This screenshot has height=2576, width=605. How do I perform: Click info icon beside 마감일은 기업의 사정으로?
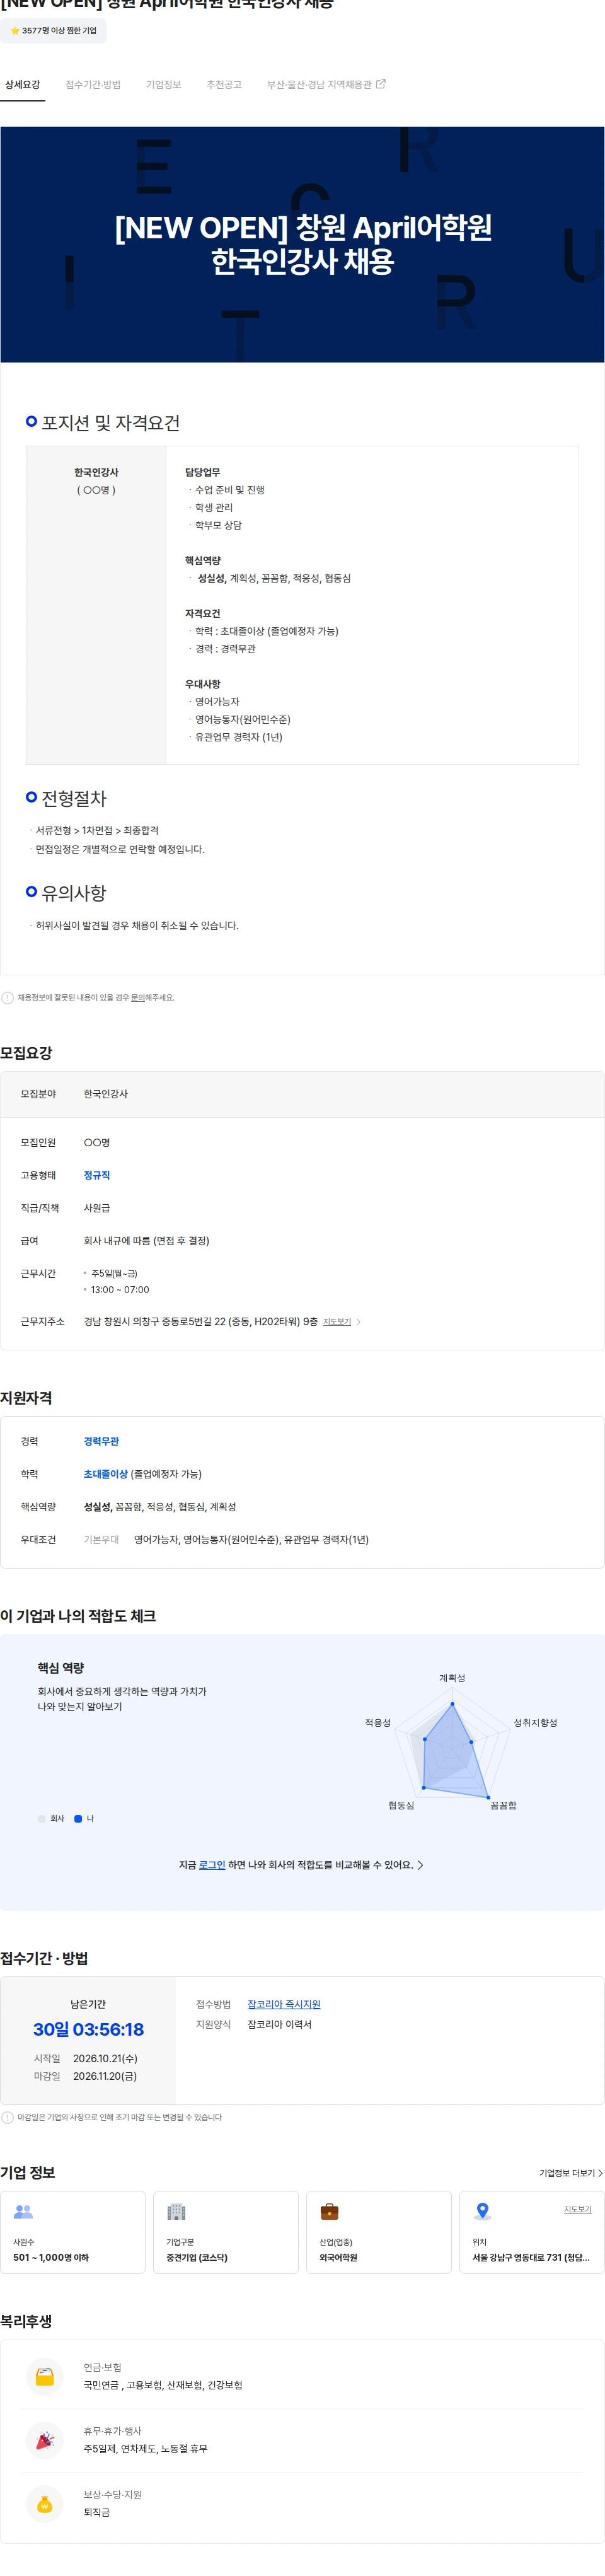point(8,2117)
